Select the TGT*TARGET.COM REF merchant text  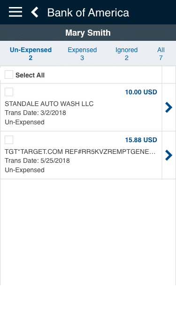(x=80, y=152)
